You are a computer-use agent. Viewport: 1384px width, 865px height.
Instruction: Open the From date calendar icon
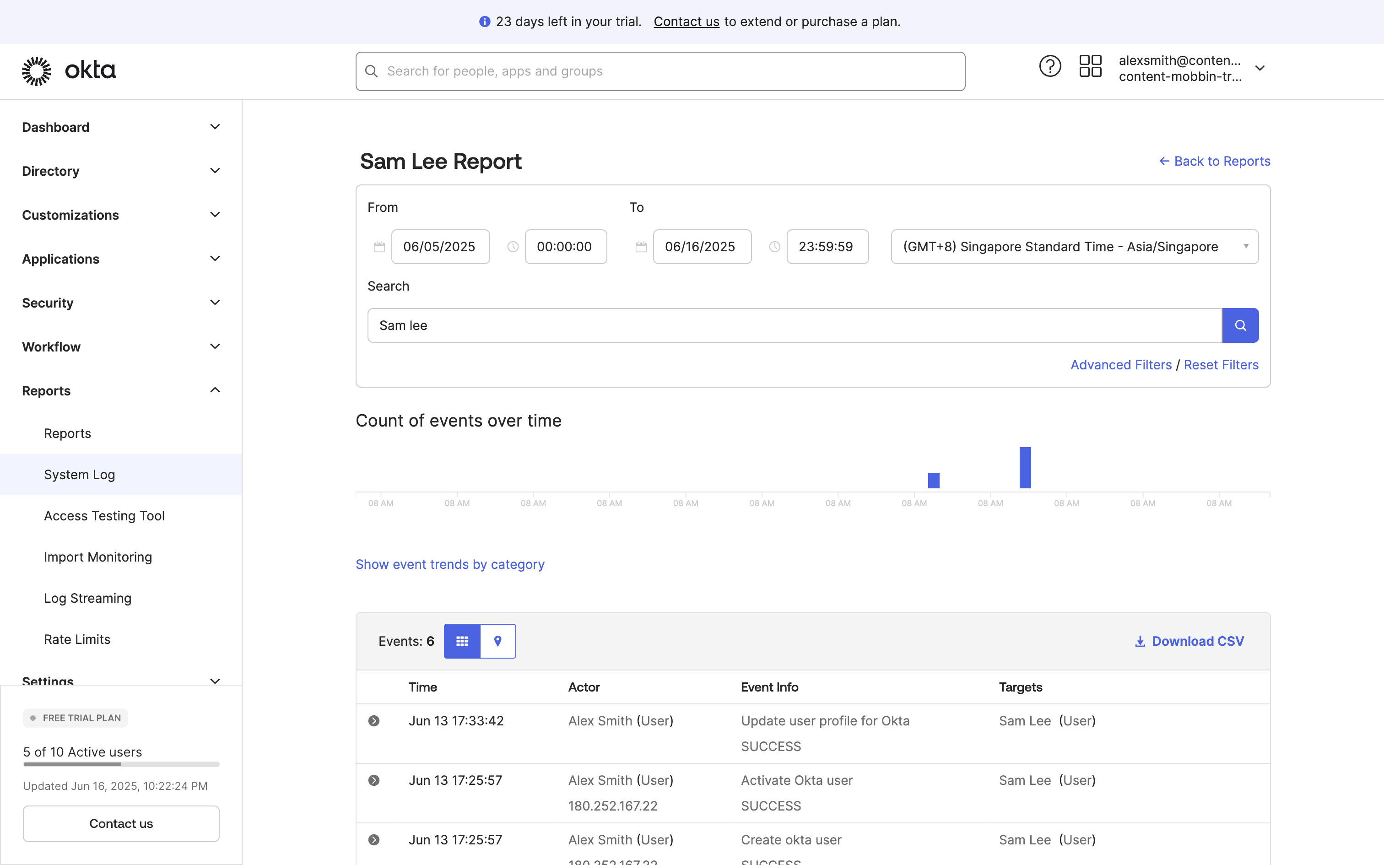[379, 247]
